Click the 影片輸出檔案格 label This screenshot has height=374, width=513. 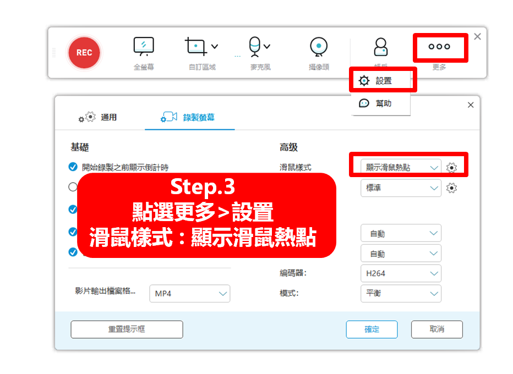coord(105,290)
